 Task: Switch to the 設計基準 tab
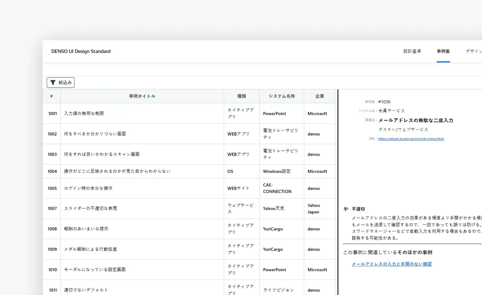[x=412, y=51]
